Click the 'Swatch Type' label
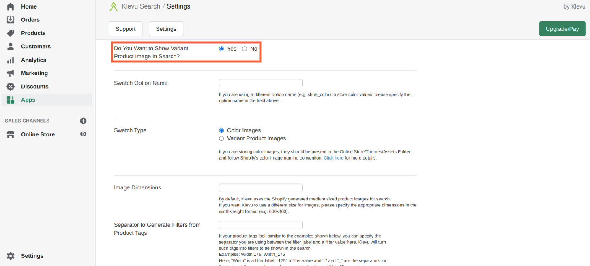This screenshot has height=266, width=590. pyautogui.click(x=130, y=130)
